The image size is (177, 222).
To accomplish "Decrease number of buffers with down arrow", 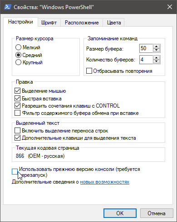I will pos(156,61).
